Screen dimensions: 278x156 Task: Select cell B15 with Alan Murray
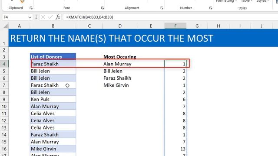[x=53, y=142]
